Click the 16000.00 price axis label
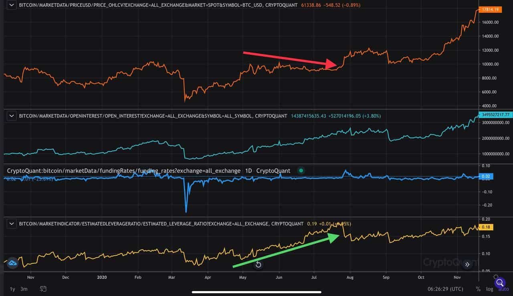The width and height of the screenshot is (513, 296). (490, 22)
